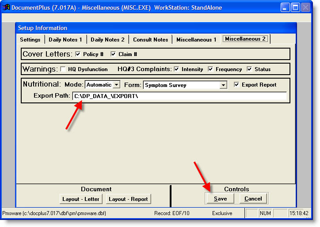Viewport: 320px width, 227px height.
Task: Click the Record: EOF/10 status text
Action: pyautogui.click(x=172, y=213)
